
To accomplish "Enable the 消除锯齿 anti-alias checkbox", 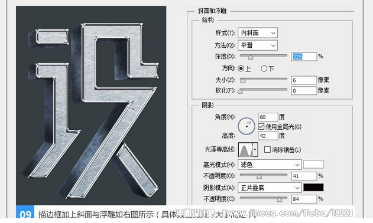I will [267, 150].
